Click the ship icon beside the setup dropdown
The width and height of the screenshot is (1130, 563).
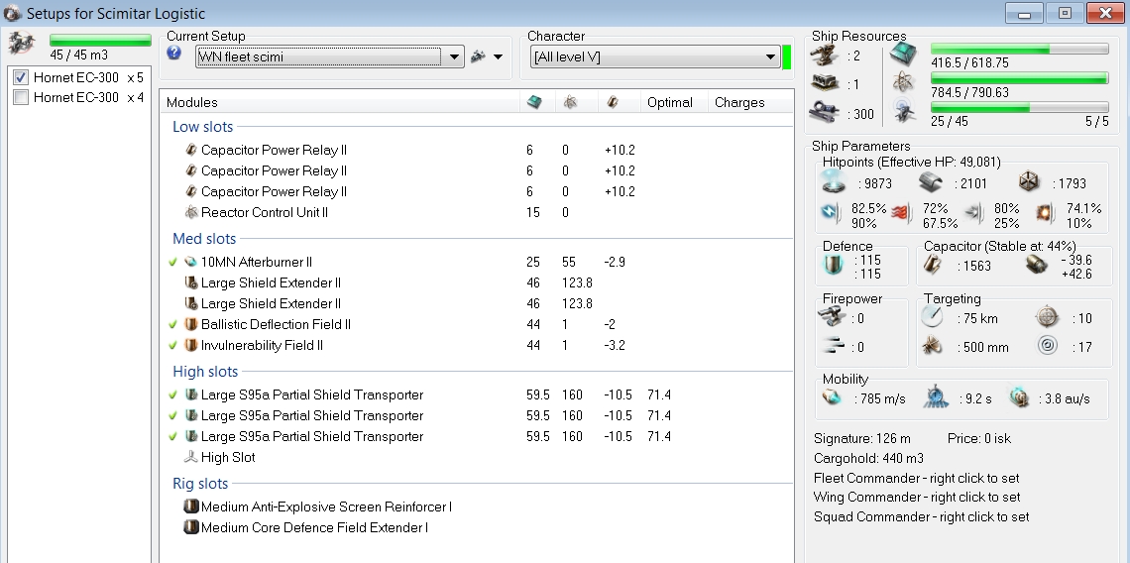[478, 57]
